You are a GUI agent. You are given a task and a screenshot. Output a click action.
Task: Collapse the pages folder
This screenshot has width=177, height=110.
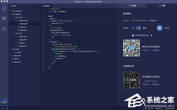(x=12, y=14)
